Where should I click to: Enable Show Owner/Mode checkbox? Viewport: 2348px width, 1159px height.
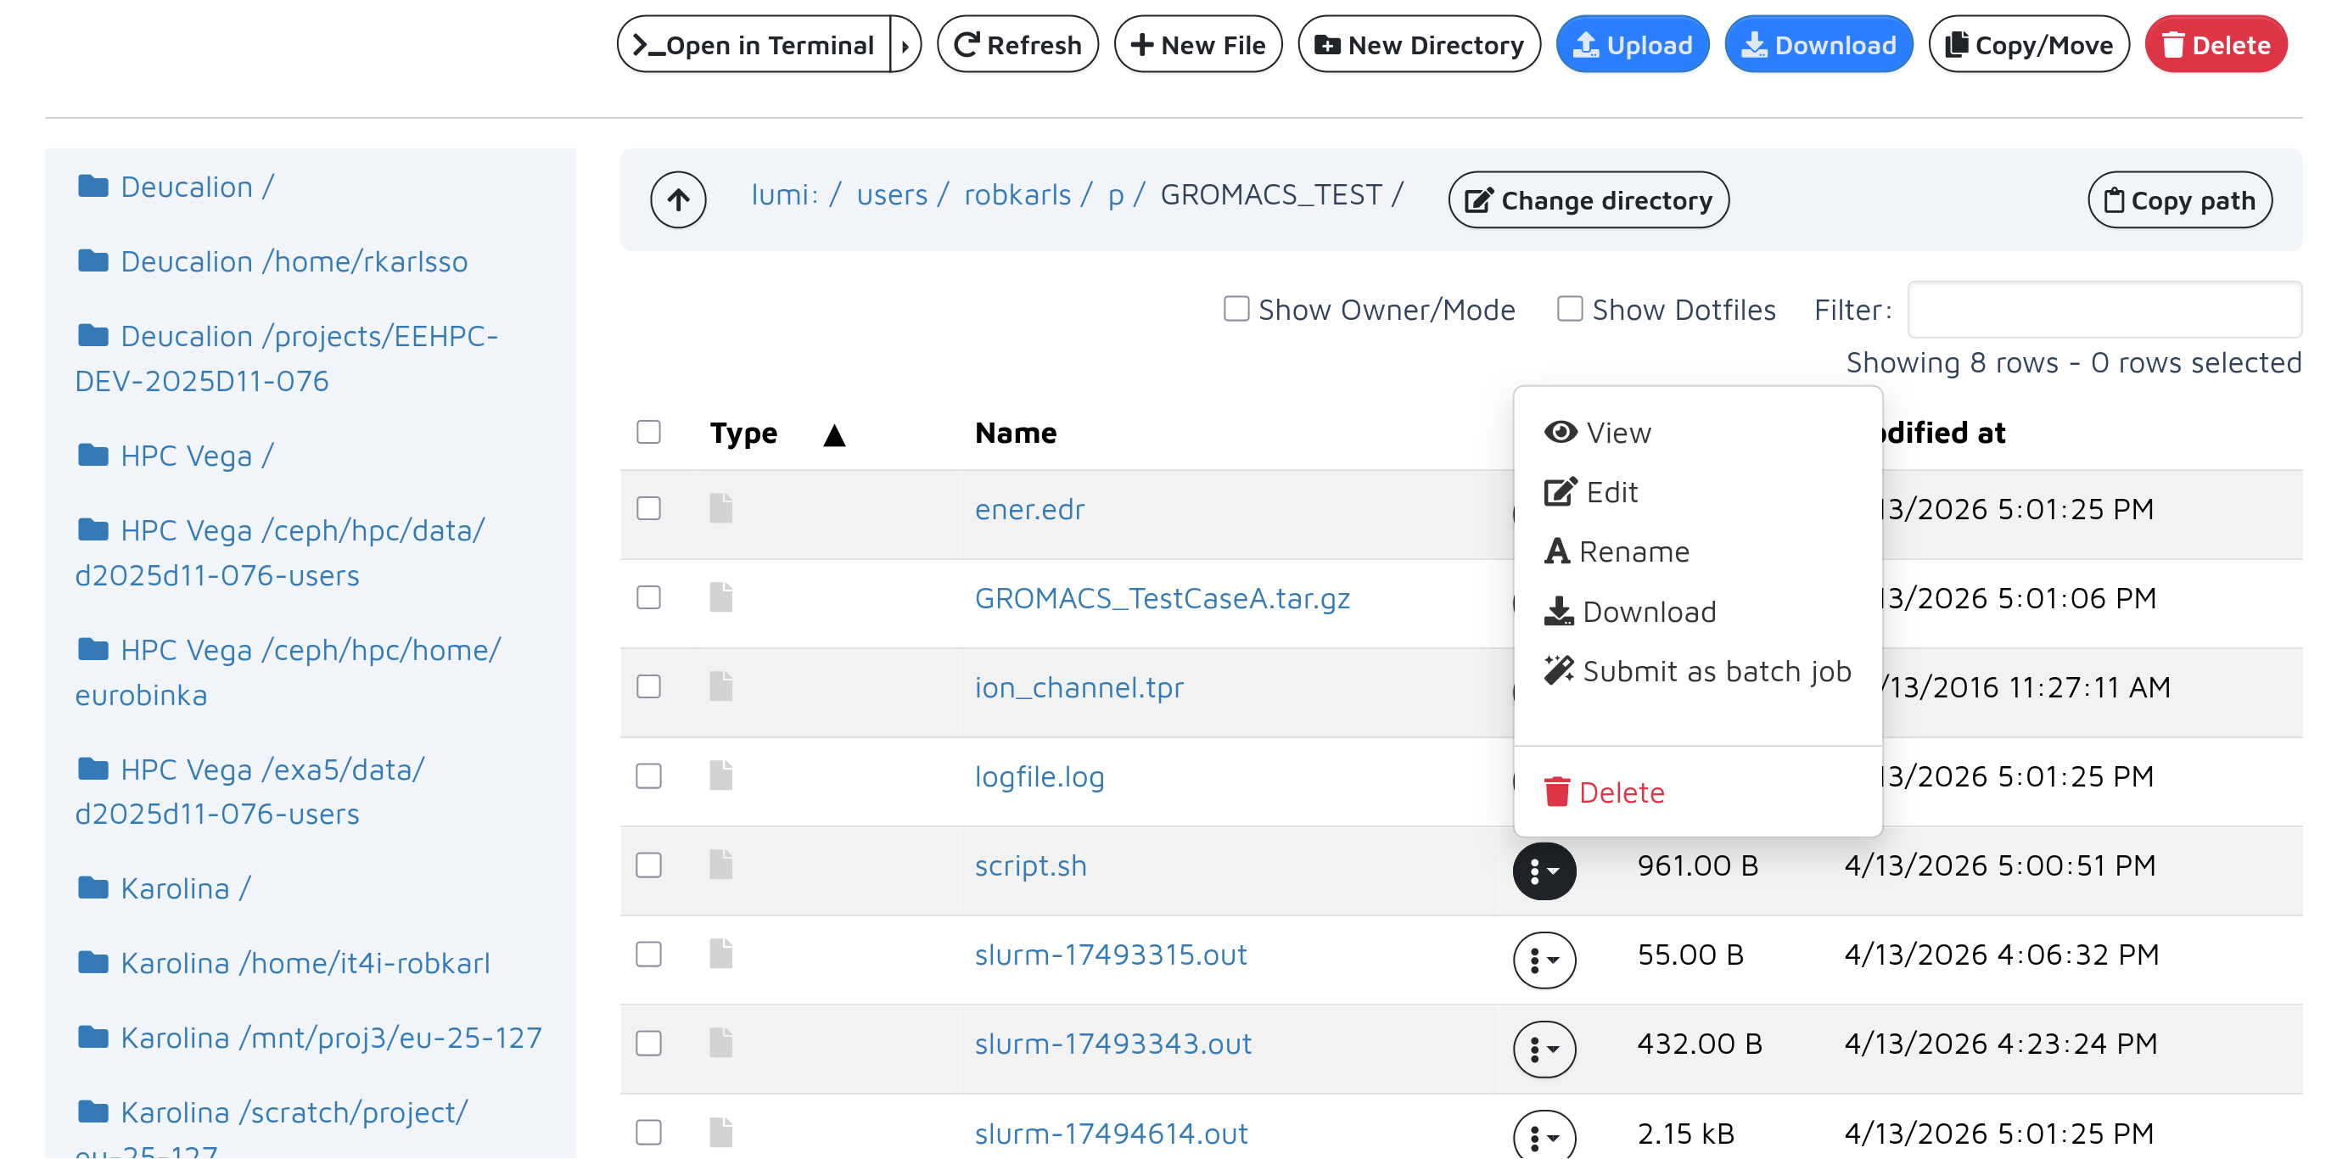click(1236, 309)
